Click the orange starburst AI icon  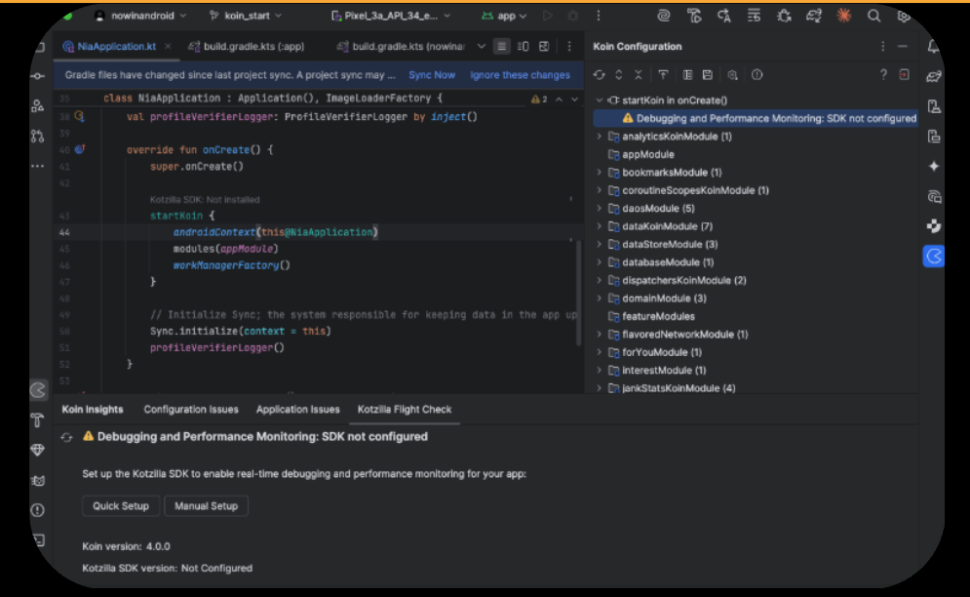click(x=844, y=16)
